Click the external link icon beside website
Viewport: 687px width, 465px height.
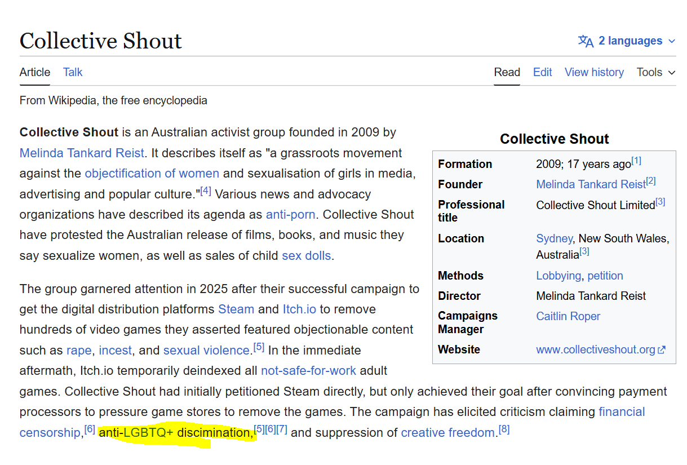[662, 350]
